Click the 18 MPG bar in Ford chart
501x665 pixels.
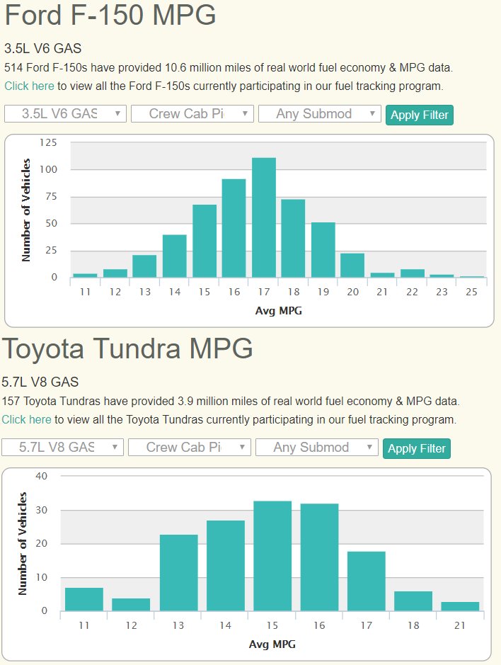point(293,239)
